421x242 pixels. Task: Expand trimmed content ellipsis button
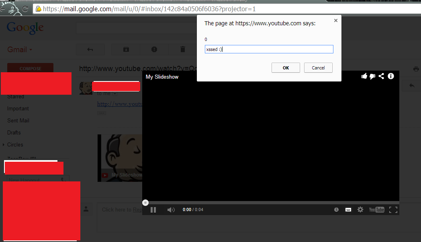click(102, 113)
